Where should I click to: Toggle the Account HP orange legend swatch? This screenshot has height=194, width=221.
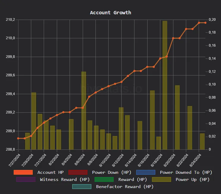tap(23, 172)
